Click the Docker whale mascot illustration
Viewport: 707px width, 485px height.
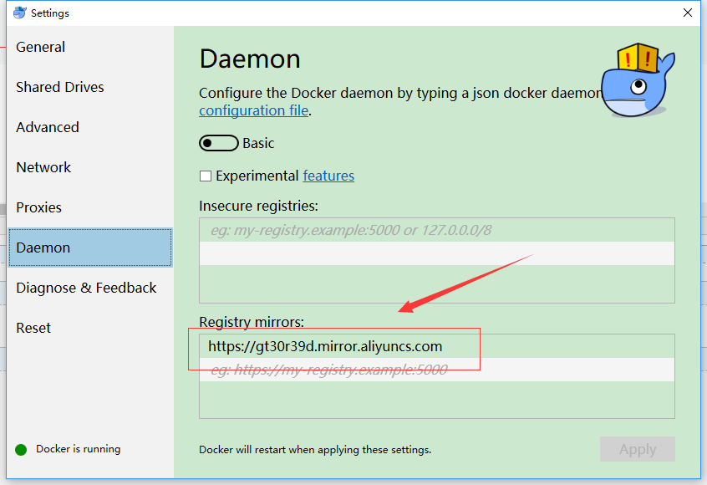click(x=638, y=81)
